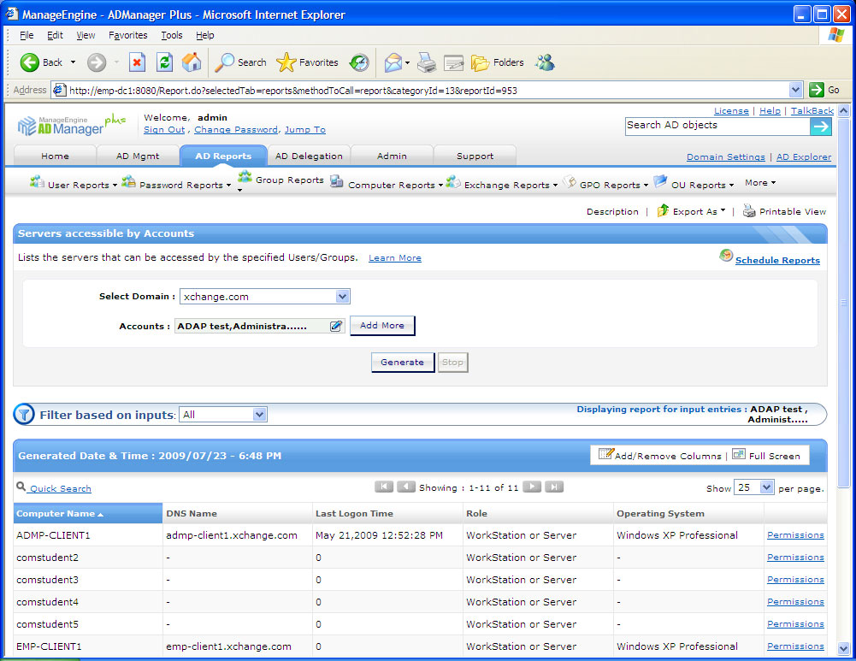Click the Stop page loading icon
The image size is (856, 661).
[138, 62]
